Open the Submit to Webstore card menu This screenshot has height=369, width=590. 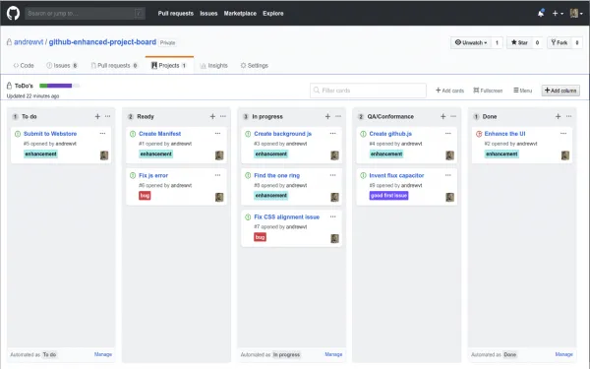coord(102,133)
